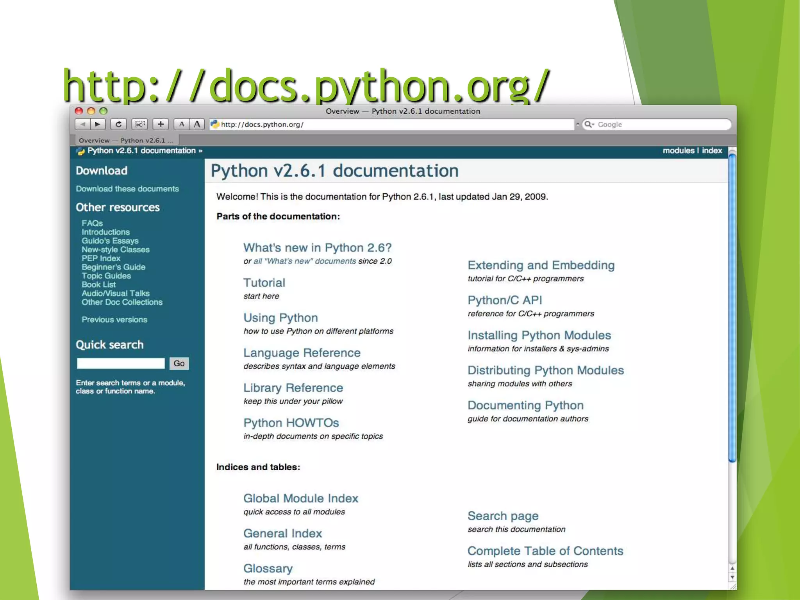Open the Google search magnifier dropdown
The height and width of the screenshot is (600, 800).
pyautogui.click(x=589, y=124)
